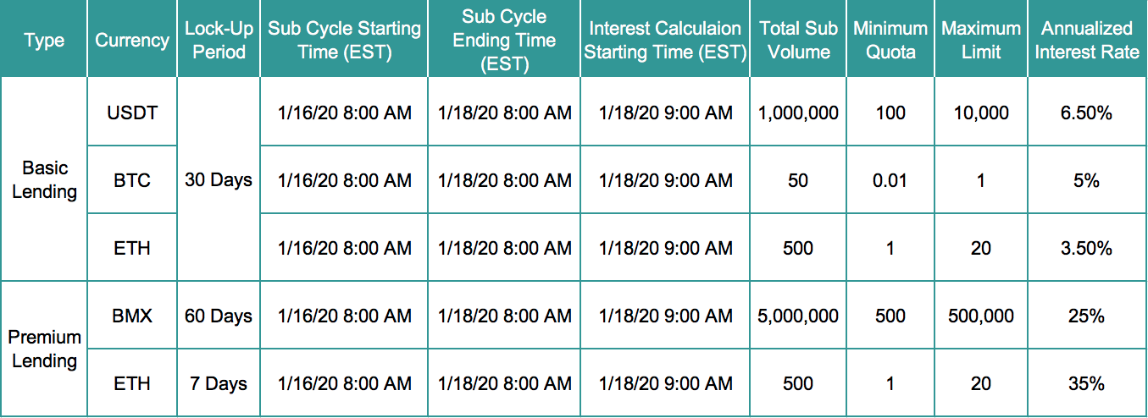Click the 0.01 minimum quota cell
Viewport: 1148px width, 418px height.
pos(890,179)
